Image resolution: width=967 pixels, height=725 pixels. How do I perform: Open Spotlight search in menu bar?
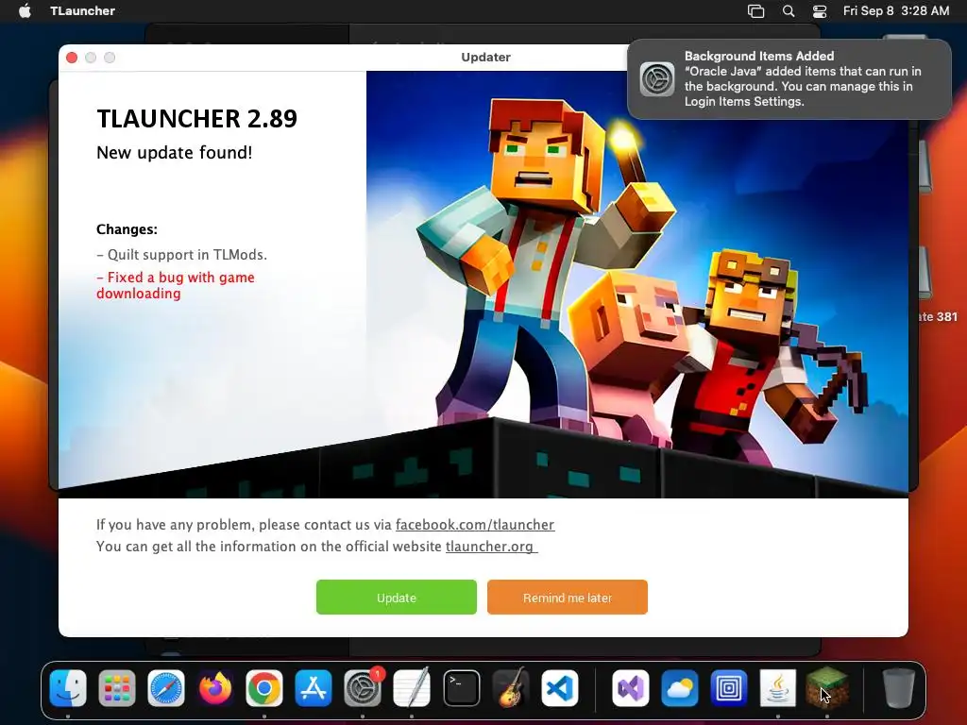[789, 11]
